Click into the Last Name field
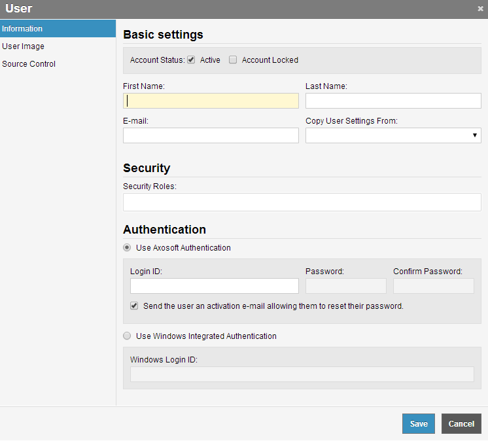This screenshot has height=441, width=488. pos(393,101)
